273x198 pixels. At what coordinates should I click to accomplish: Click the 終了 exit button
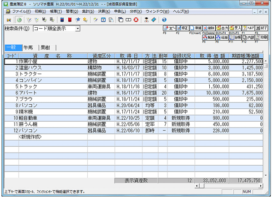tap(261, 28)
